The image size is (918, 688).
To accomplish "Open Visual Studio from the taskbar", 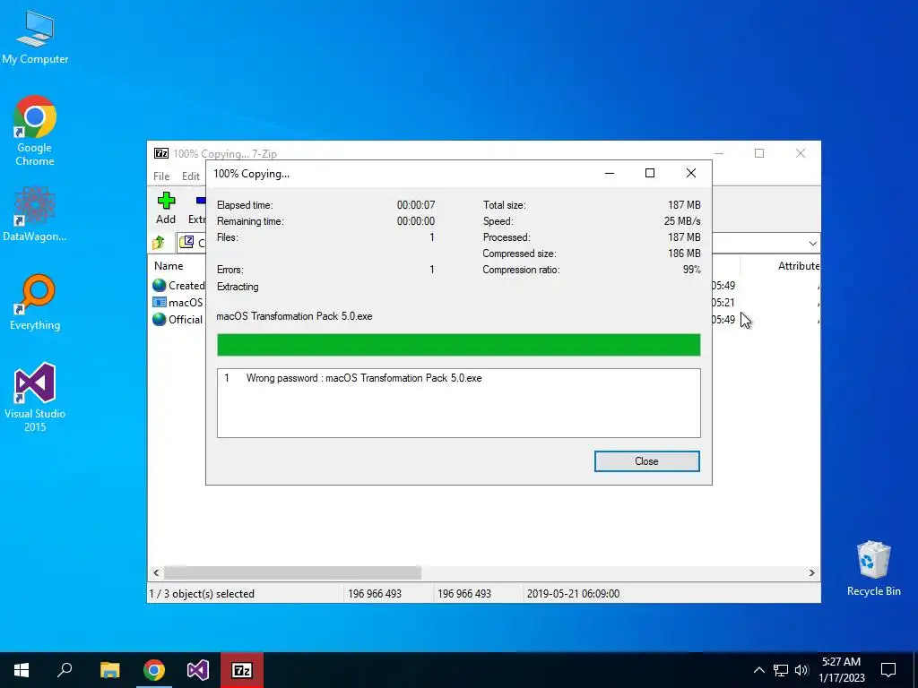I will click(x=198, y=670).
